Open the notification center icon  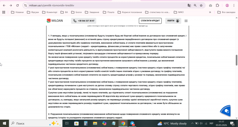pos(232,123)
